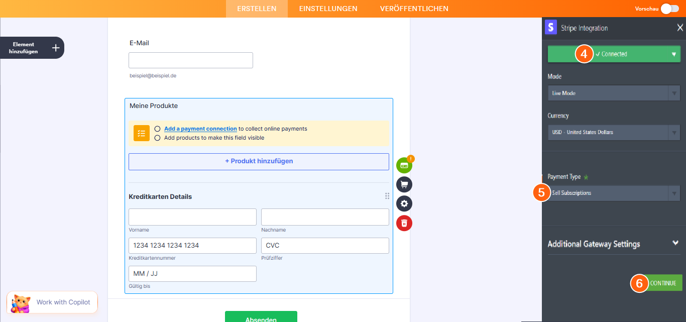
Task: Toggle the Vorschau preview switch
Action: pos(670,9)
